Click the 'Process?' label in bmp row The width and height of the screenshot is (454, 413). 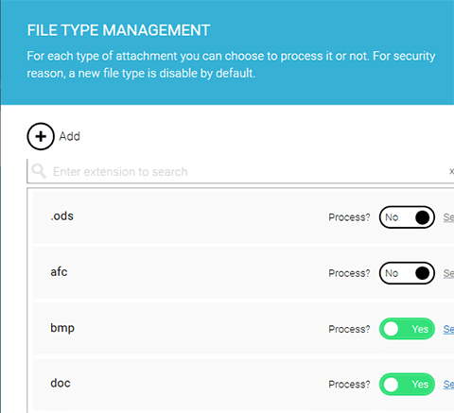(349, 329)
